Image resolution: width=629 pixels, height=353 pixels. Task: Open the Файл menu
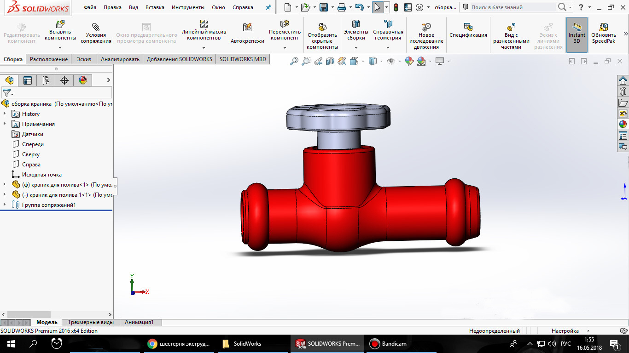pos(90,8)
